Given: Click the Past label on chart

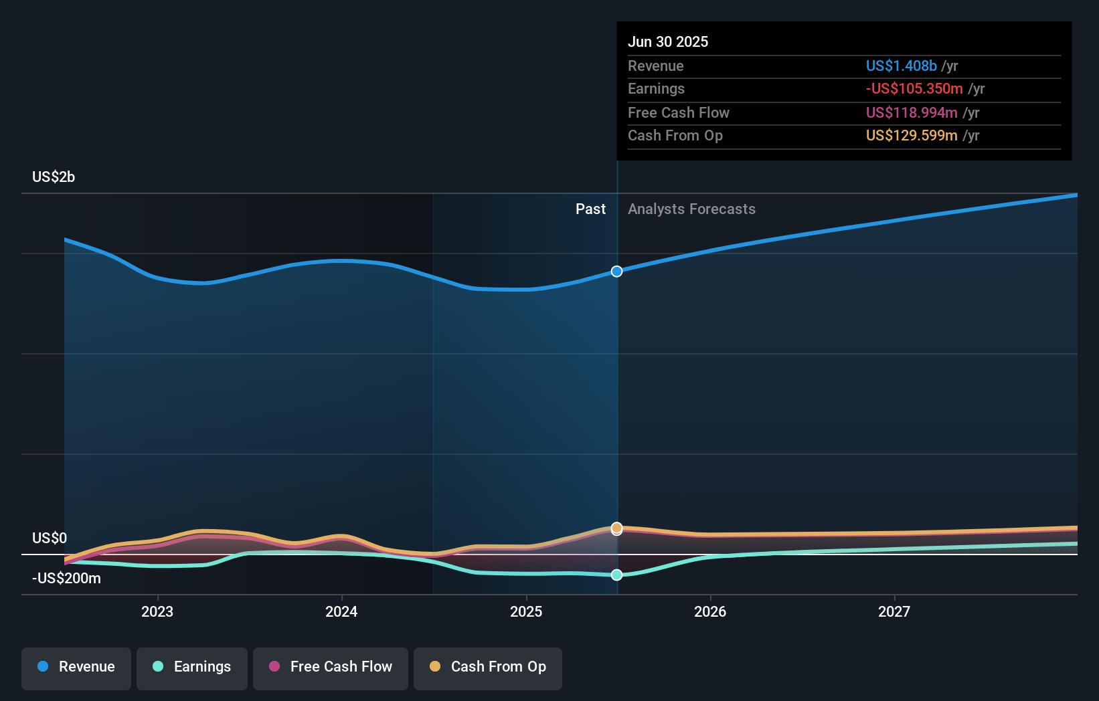Looking at the screenshot, I should [590, 209].
